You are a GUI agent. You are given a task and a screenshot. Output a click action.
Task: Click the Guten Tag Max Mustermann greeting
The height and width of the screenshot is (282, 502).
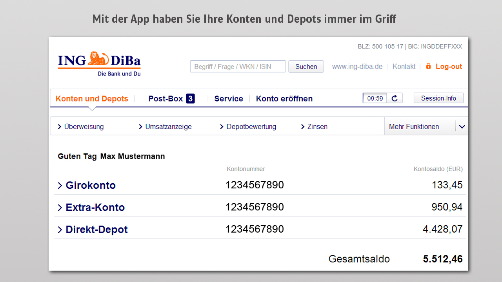[111, 156]
